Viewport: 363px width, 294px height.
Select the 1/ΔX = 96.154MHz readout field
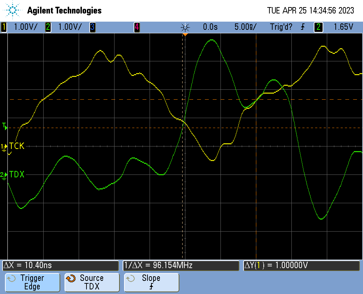(x=181, y=265)
